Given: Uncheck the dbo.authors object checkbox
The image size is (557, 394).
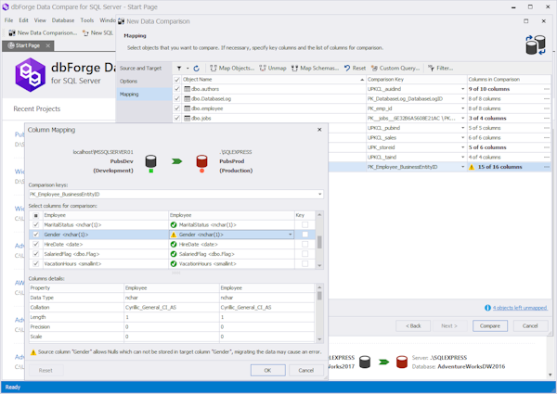Looking at the screenshot, I should (x=177, y=89).
